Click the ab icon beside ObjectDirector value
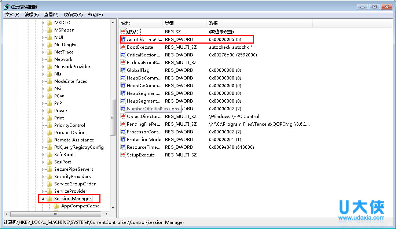Viewport: 396px width, 229px height. 123,116
